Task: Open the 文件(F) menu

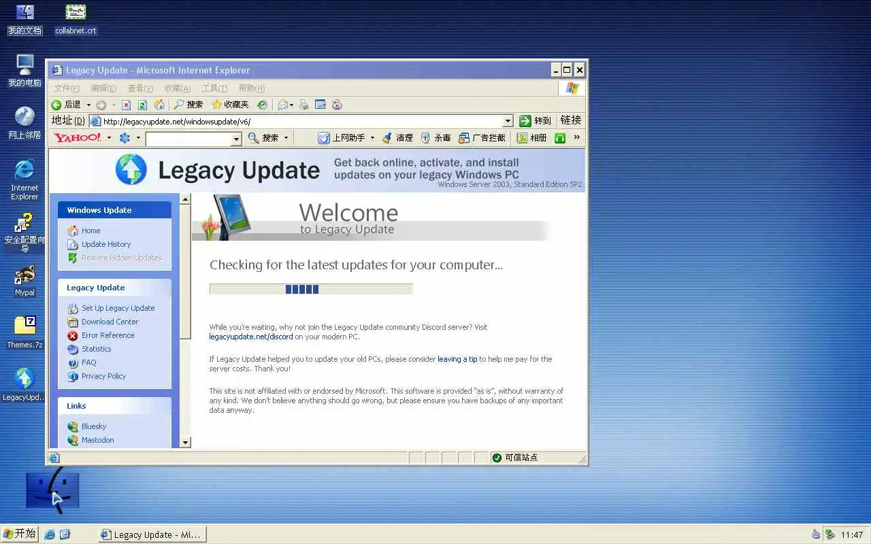Action: pos(67,88)
